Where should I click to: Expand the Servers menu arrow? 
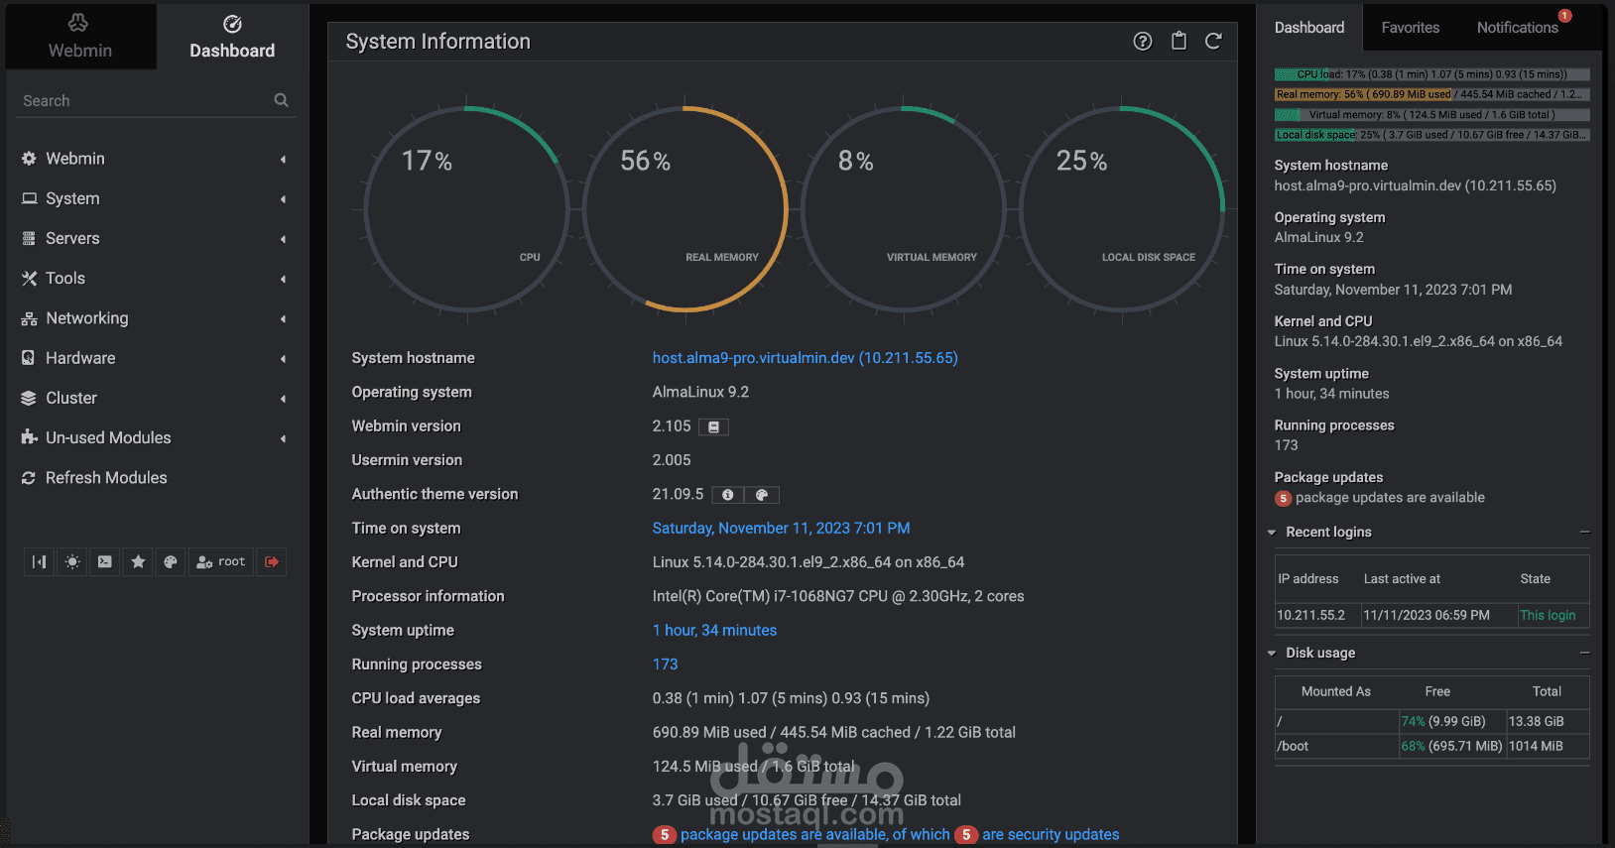(283, 239)
